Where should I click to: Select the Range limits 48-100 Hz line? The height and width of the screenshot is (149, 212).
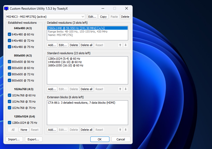click(87, 32)
